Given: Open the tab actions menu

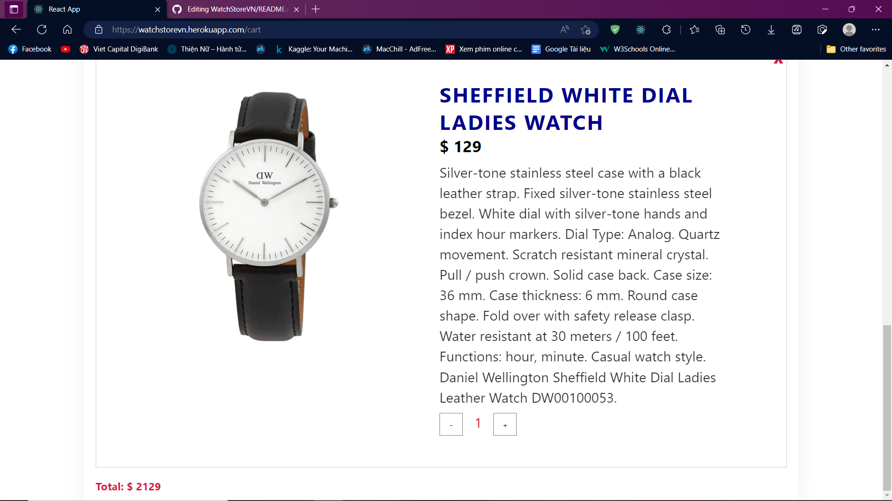Looking at the screenshot, I should click(x=14, y=9).
